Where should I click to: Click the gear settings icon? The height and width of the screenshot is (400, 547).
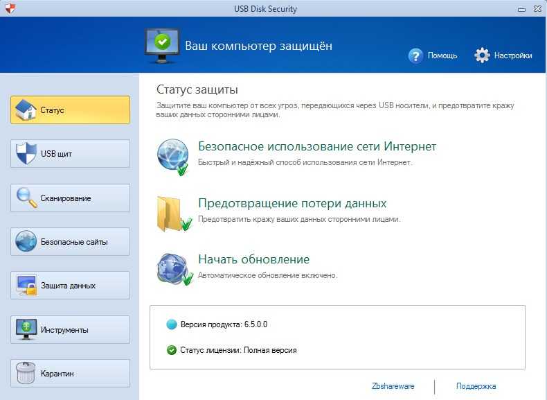tap(482, 55)
